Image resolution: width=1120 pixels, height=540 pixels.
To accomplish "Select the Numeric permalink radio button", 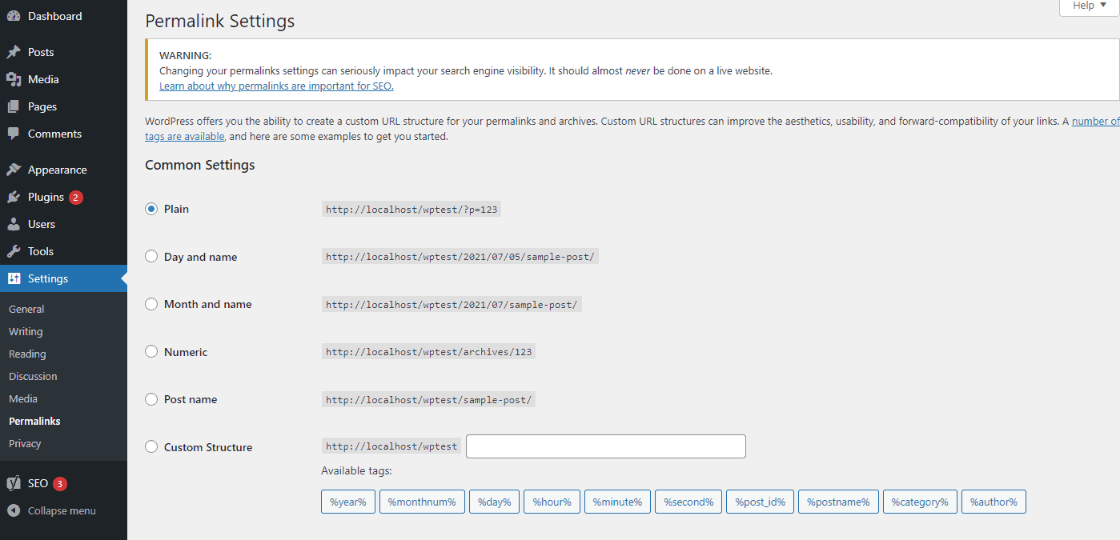I will [x=151, y=351].
